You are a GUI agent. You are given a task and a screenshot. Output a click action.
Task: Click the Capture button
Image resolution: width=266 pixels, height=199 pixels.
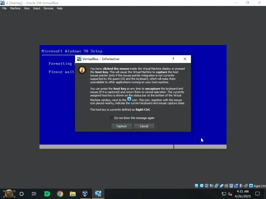click(x=122, y=126)
